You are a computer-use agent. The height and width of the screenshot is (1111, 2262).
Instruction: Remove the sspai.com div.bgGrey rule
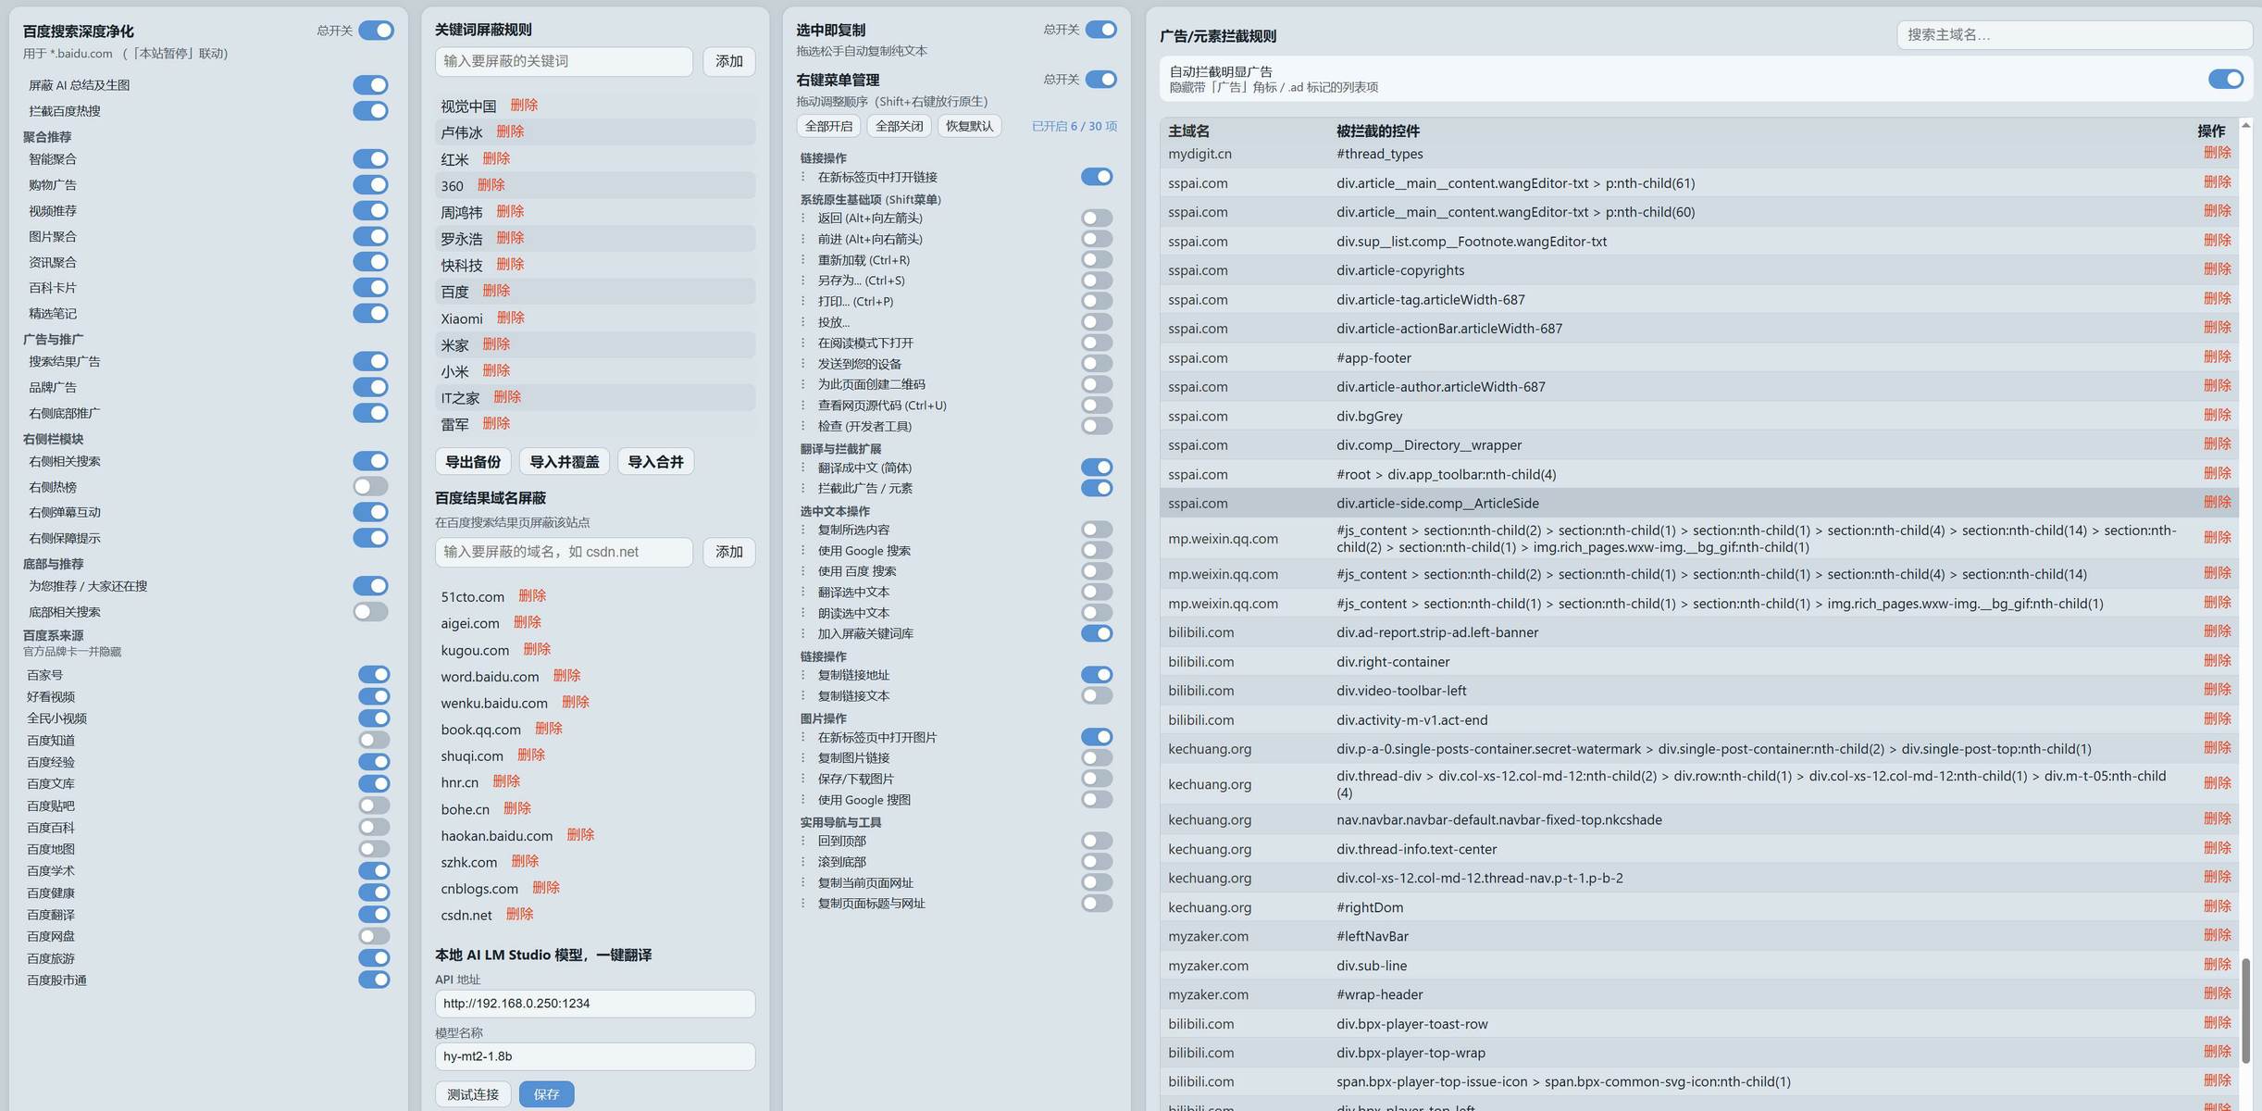click(2217, 415)
